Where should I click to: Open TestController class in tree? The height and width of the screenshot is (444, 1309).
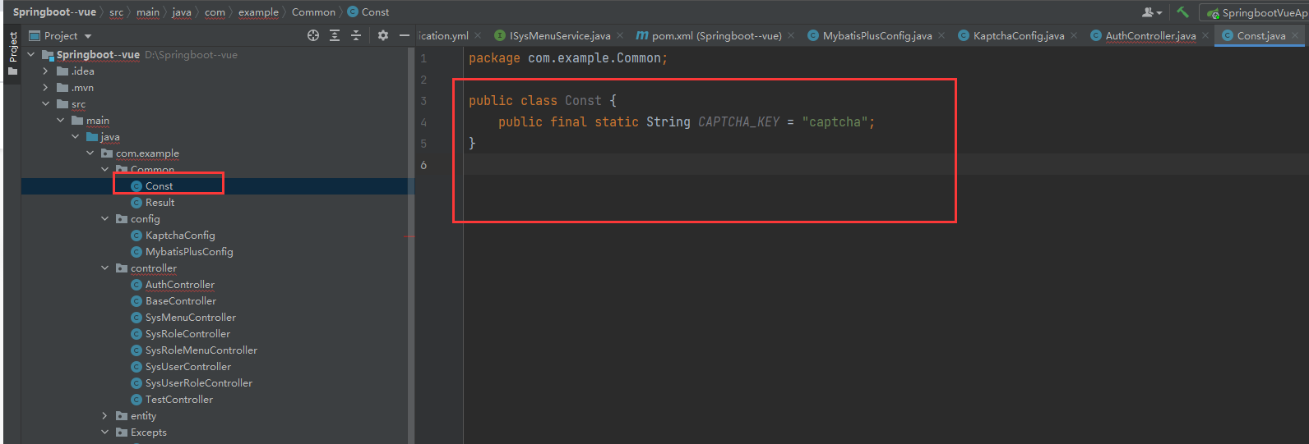[x=179, y=400]
